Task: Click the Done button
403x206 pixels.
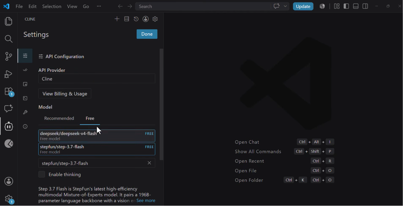Action: (147, 34)
